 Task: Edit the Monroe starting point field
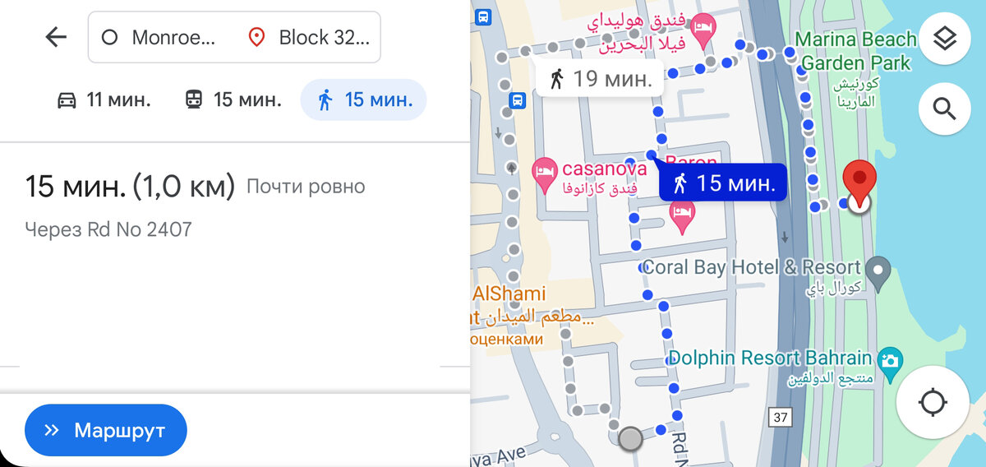[160, 37]
